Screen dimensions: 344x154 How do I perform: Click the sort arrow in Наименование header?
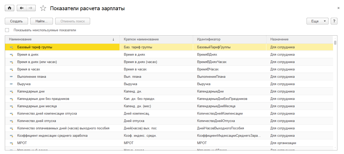click(x=113, y=39)
